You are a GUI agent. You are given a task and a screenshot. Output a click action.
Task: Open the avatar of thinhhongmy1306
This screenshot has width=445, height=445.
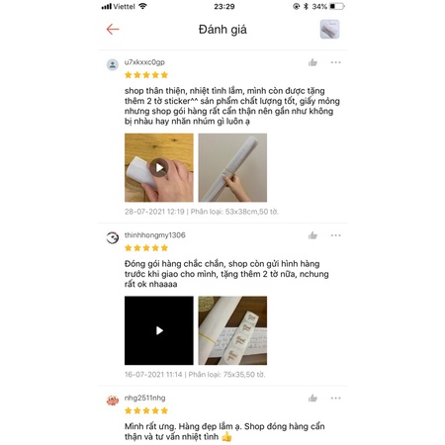113,237
